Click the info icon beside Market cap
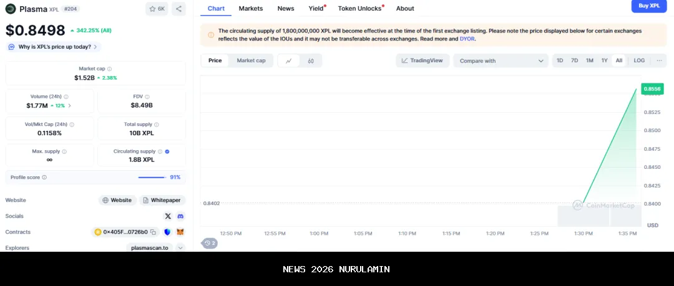674x286 pixels. 110,69
